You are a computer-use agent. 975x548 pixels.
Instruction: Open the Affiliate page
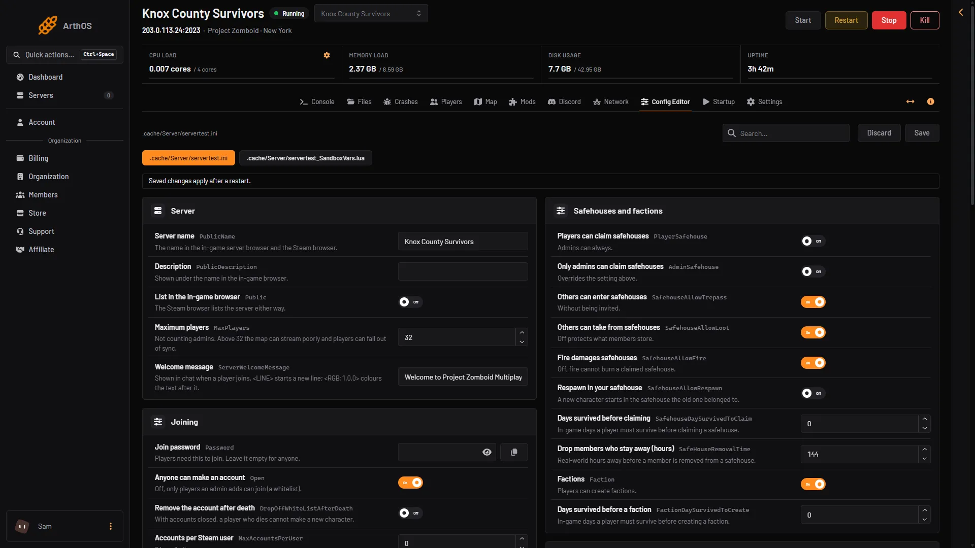coord(64,250)
